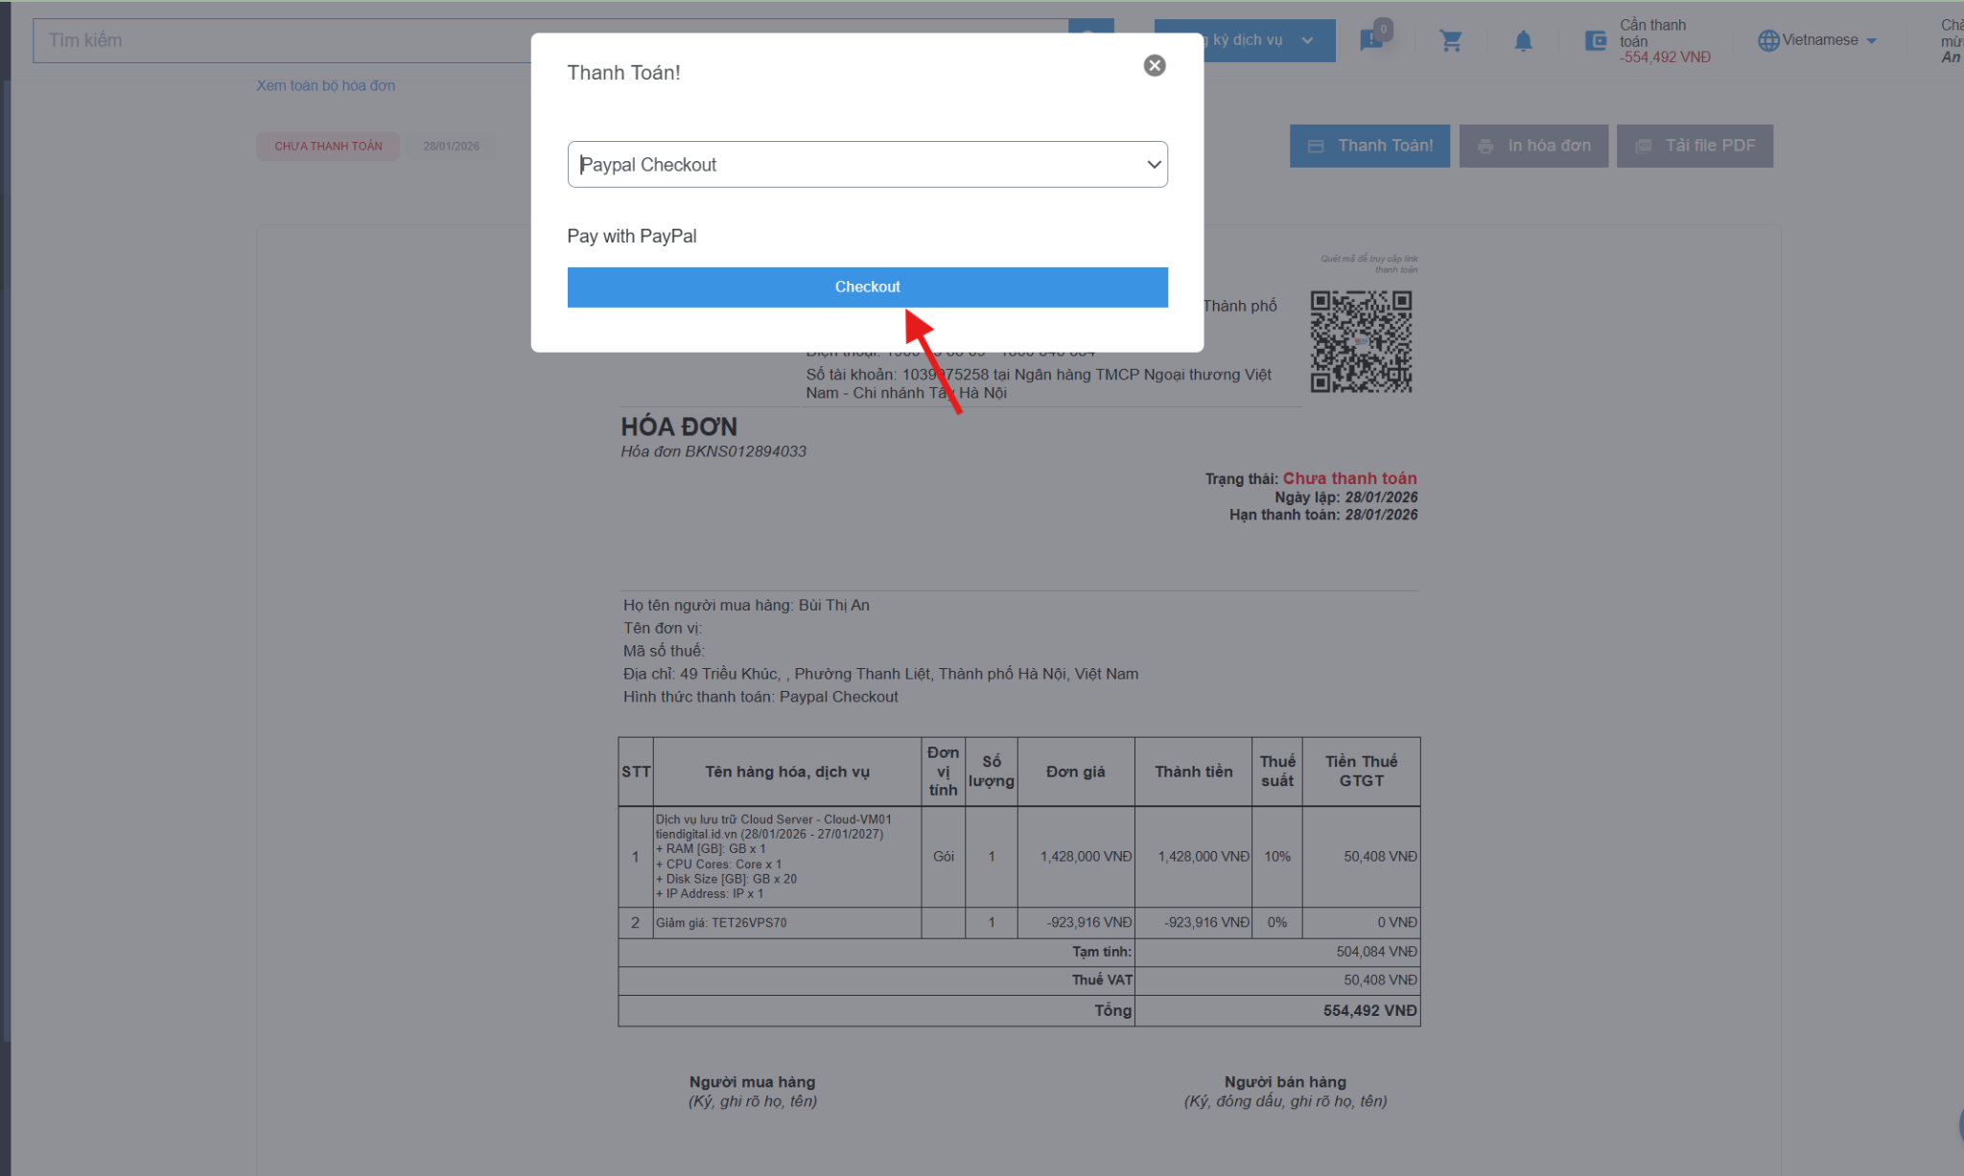1964x1176 pixels.
Task: Click the wallet icon near balance
Action: click(1596, 40)
